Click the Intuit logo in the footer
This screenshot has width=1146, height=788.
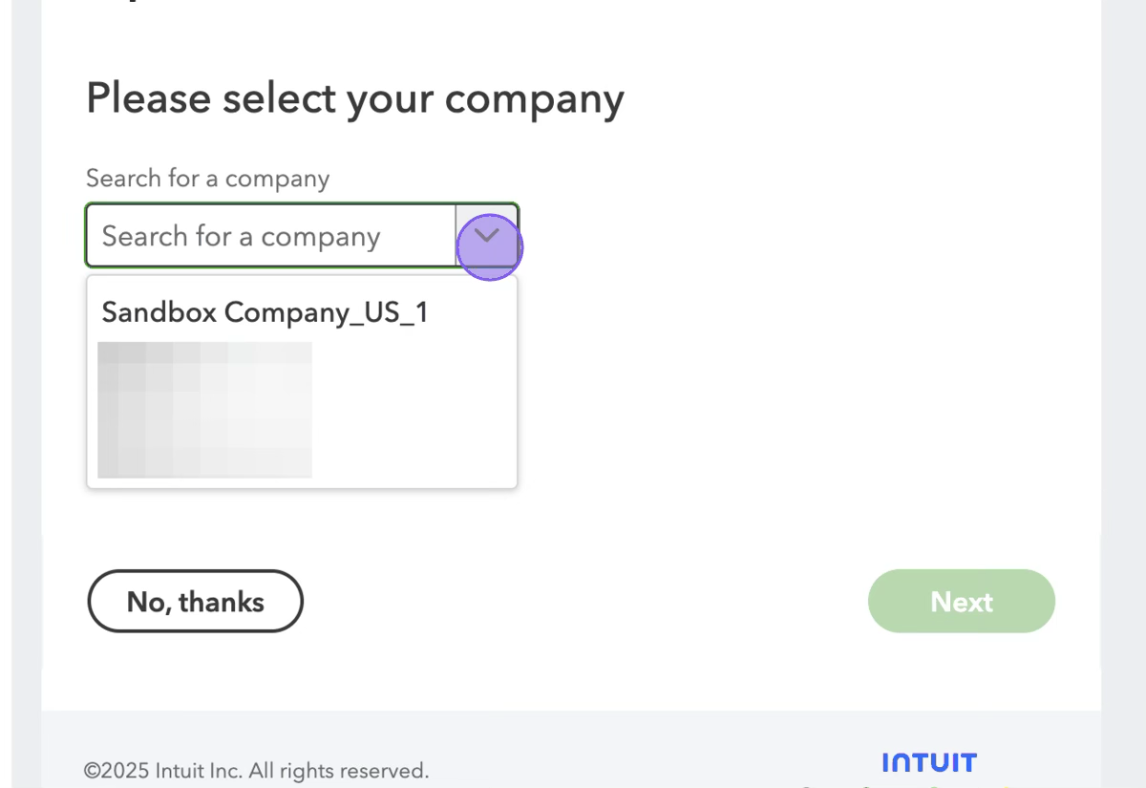(929, 763)
